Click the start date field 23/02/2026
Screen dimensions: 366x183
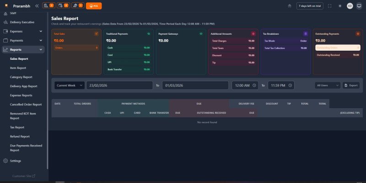pos(119,85)
